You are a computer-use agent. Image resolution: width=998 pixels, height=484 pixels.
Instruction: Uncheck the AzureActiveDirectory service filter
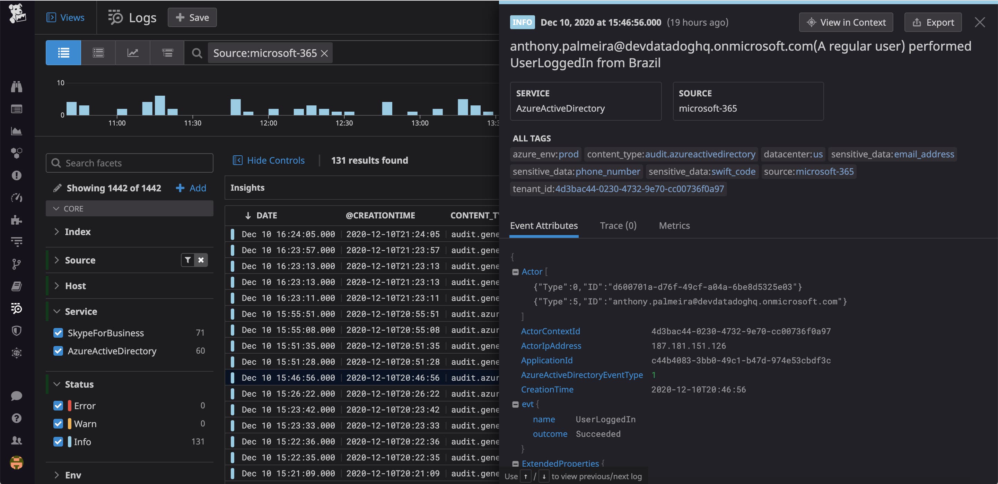pos(58,351)
